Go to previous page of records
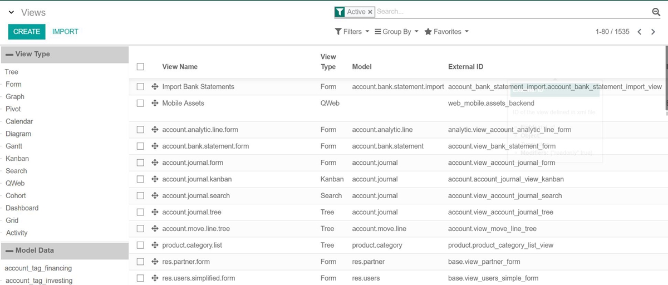The image size is (668, 285). [640, 32]
